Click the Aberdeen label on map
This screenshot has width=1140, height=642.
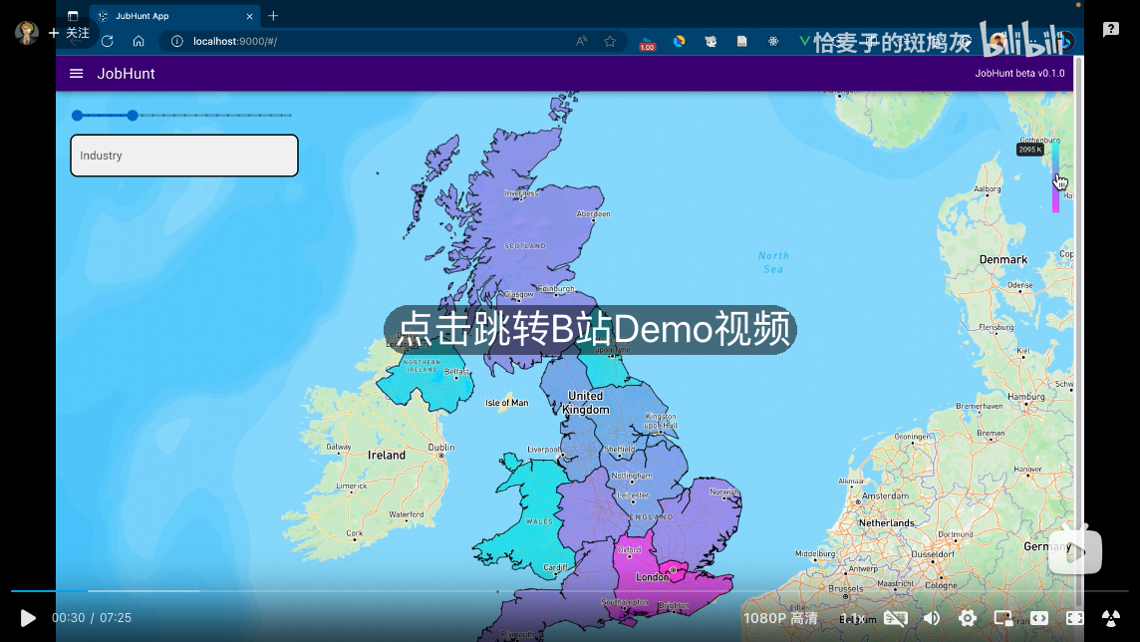[x=593, y=213]
